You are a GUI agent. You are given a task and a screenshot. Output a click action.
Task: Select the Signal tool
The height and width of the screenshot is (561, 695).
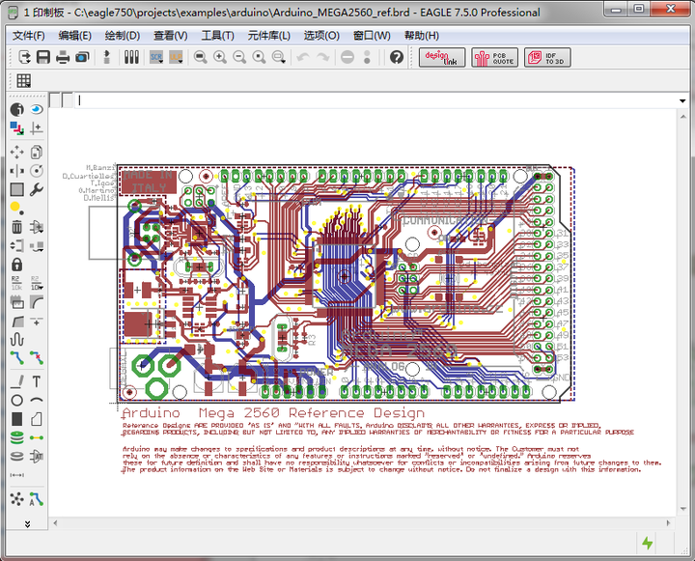coord(37,437)
